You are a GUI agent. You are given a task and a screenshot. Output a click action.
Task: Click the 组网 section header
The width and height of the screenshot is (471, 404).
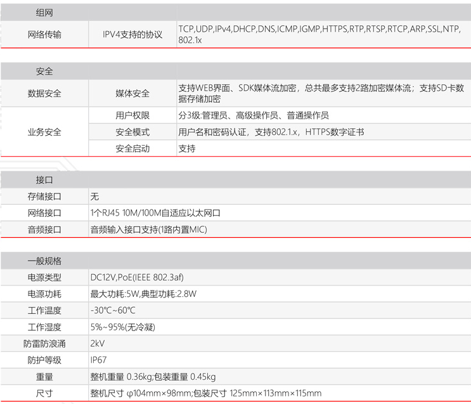(x=44, y=12)
